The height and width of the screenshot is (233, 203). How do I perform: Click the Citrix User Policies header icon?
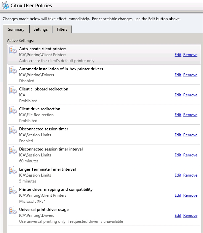pyautogui.click(x=5, y=5)
